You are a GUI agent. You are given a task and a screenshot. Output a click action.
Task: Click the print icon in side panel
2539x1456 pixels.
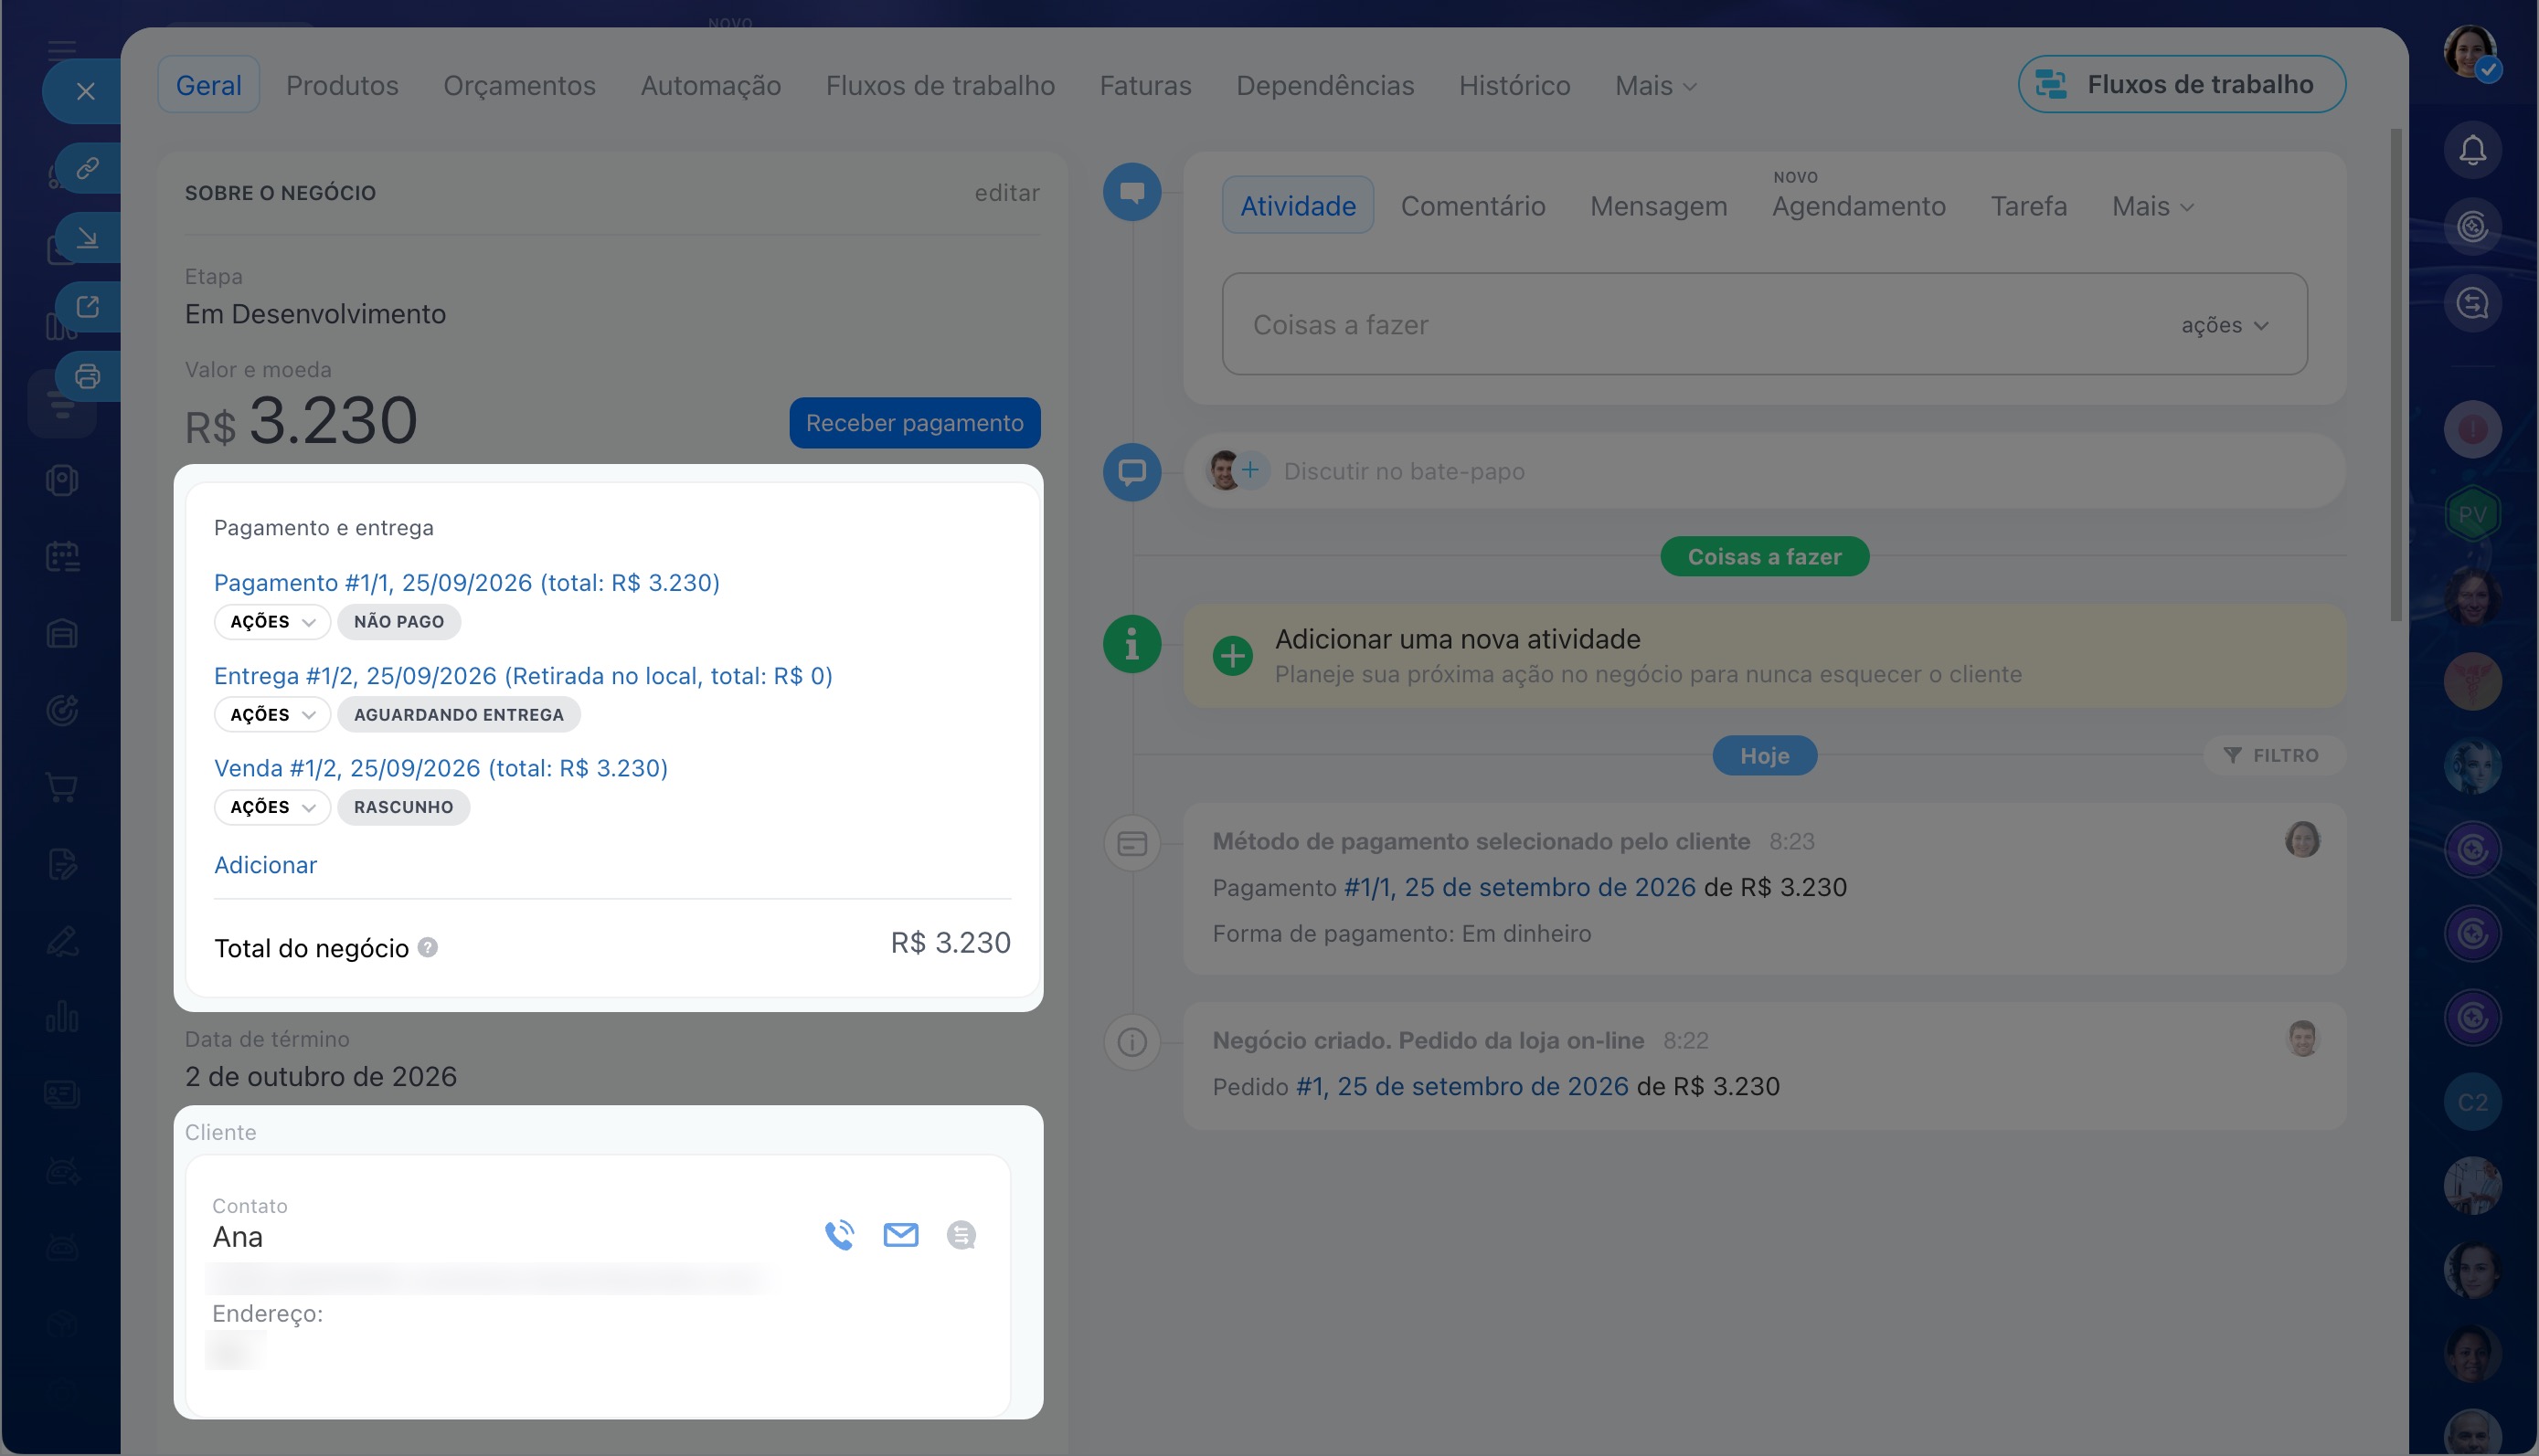tap(87, 377)
